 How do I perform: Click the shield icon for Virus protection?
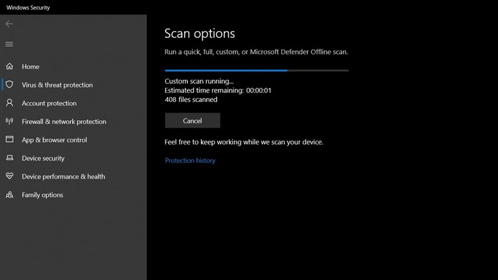tap(9, 85)
